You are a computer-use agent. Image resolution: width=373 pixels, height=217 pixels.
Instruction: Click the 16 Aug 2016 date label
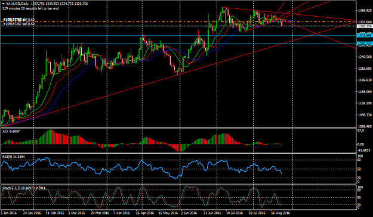280,213
